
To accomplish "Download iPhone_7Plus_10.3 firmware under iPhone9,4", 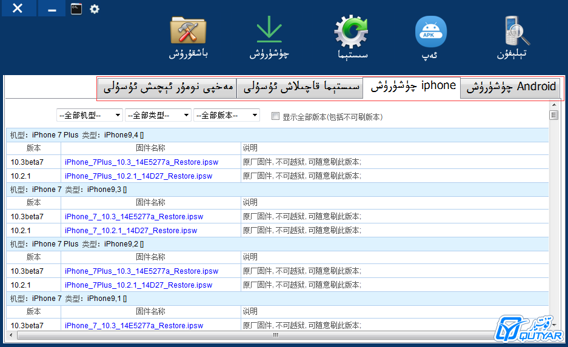I will point(142,162).
